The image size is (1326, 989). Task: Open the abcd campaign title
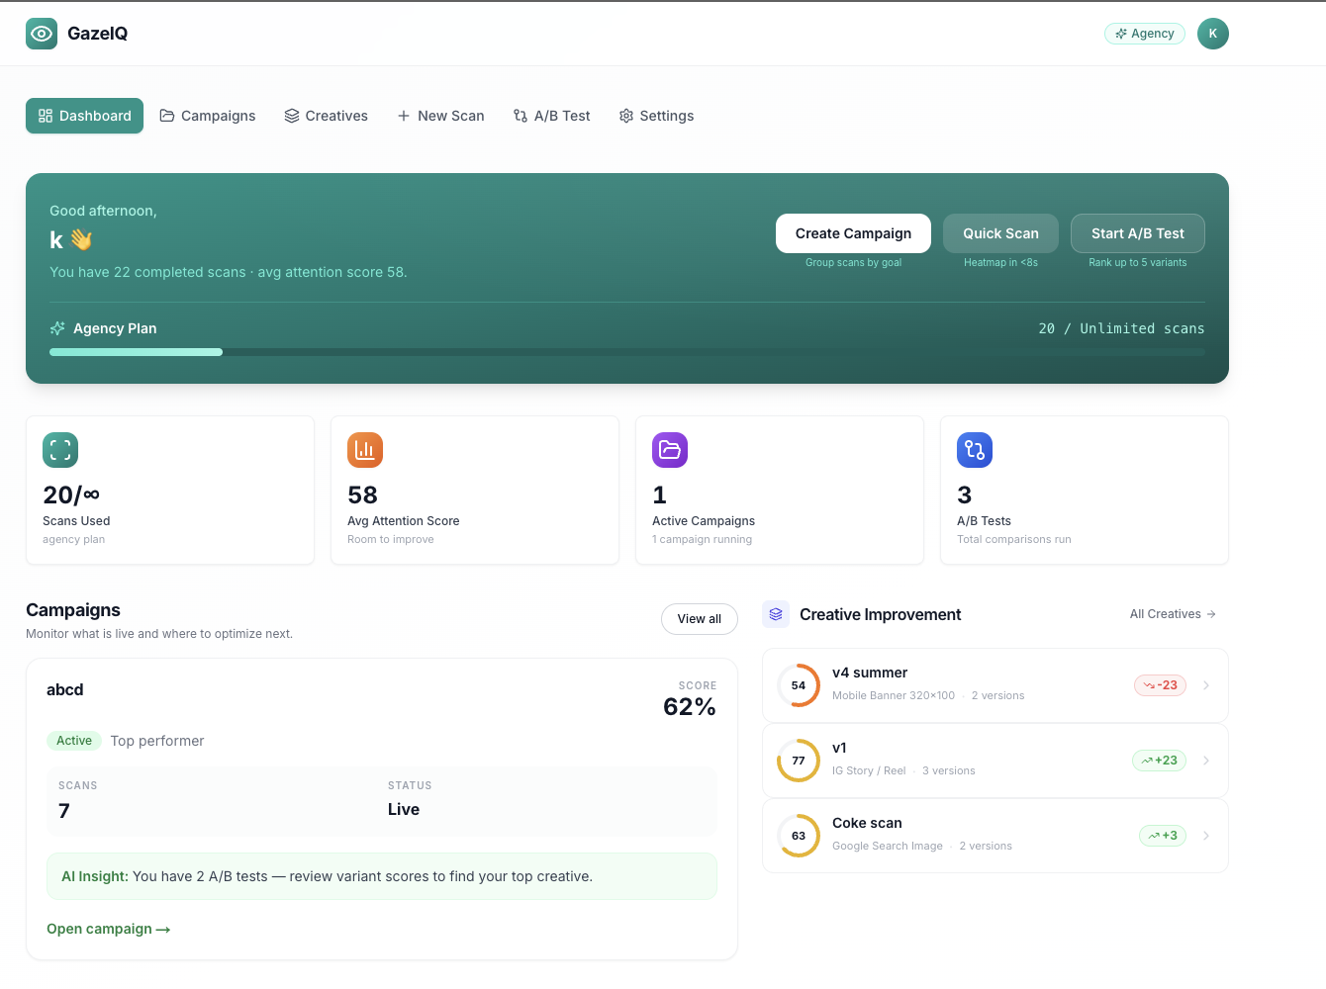click(x=65, y=689)
